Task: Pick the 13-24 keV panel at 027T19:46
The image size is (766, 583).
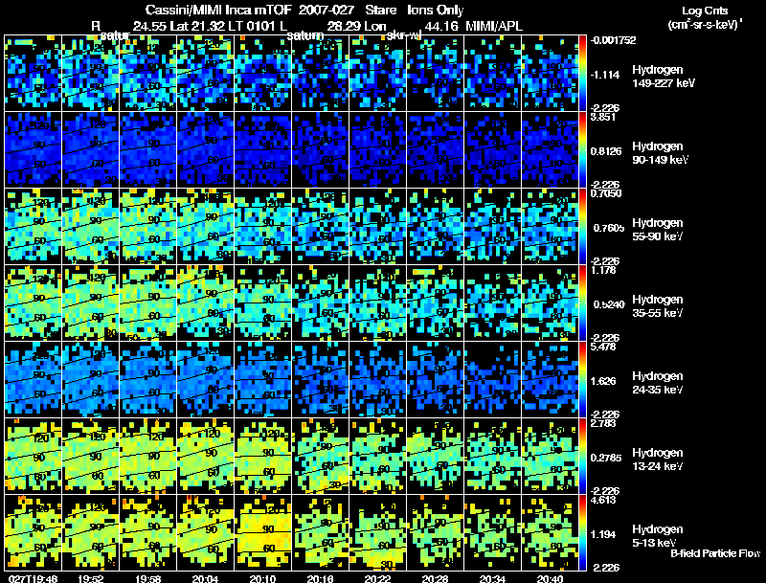Action: pyautogui.click(x=33, y=456)
